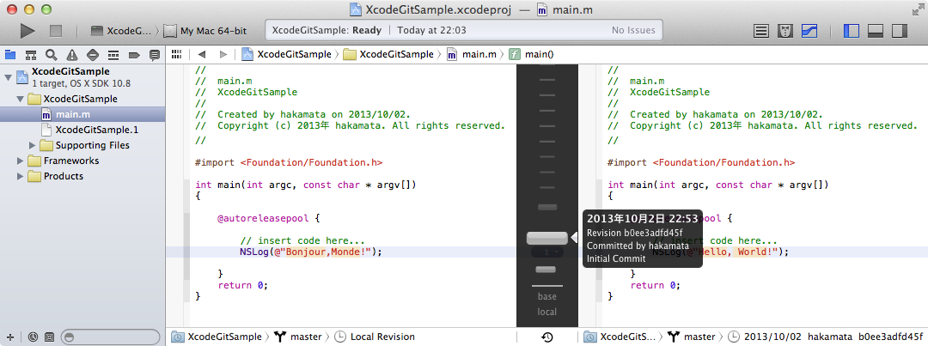This screenshot has width=928, height=346.
Task: Switch to the Assistant editor
Action: click(785, 31)
